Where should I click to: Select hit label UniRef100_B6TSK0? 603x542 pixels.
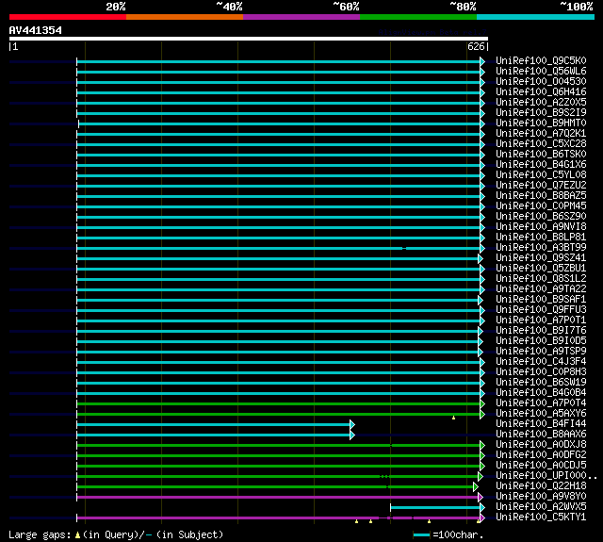pos(541,155)
